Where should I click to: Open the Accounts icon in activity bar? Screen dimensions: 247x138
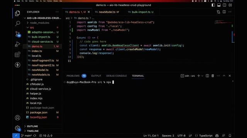pyautogui.click(x=17, y=118)
